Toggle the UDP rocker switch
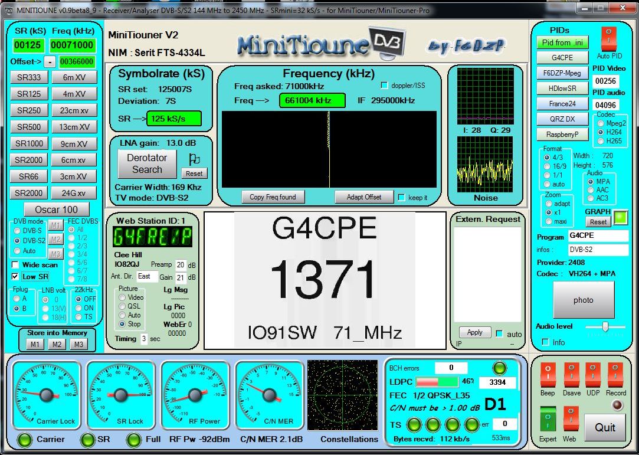 click(x=592, y=375)
